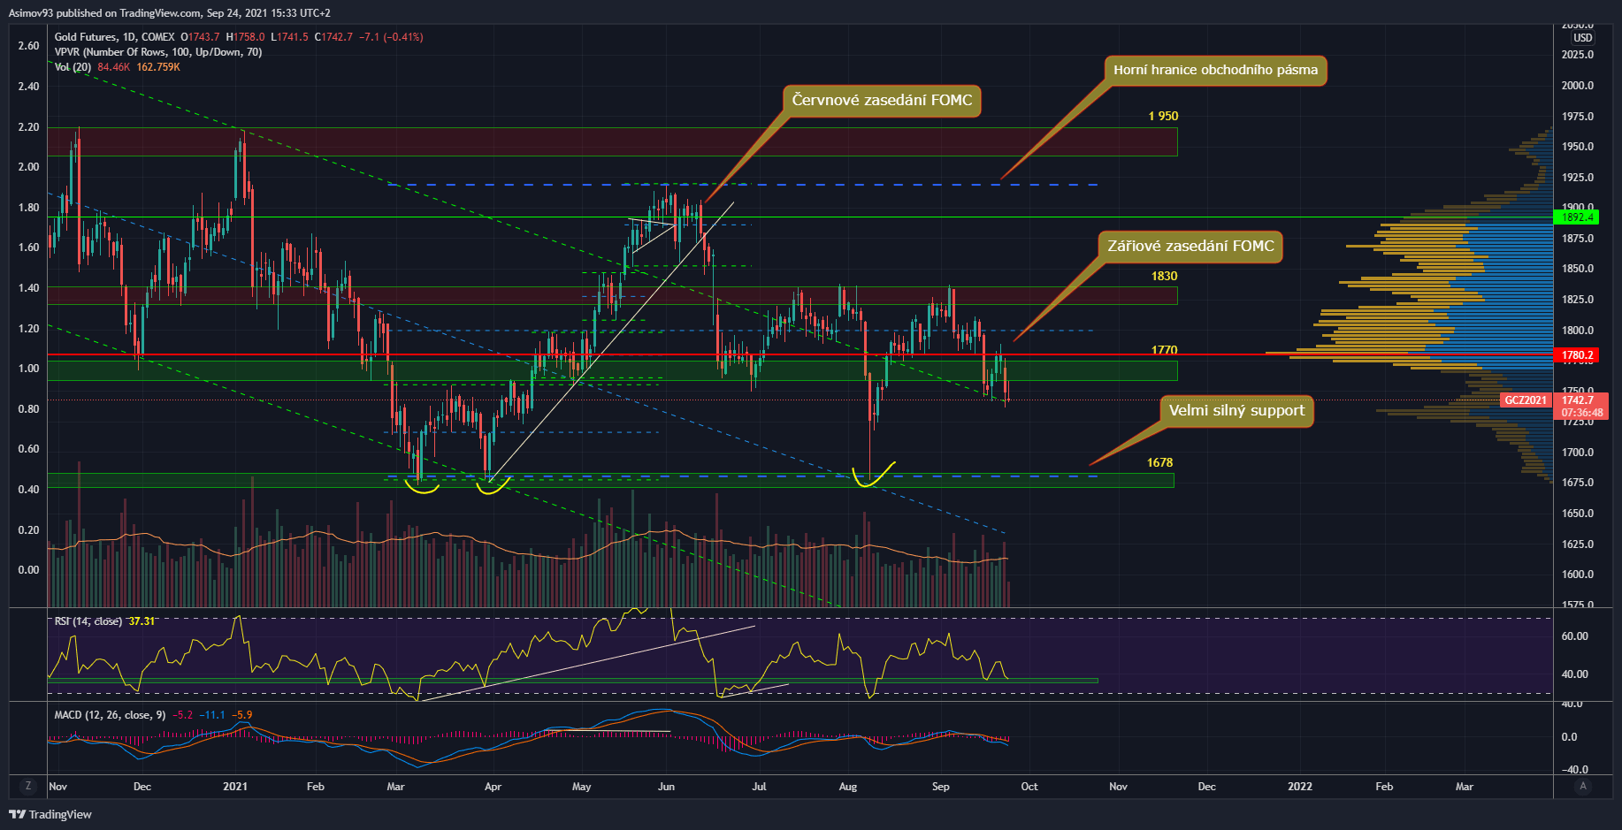Image resolution: width=1622 pixels, height=830 pixels.
Task: Toggle auto-scale with the A button
Action: pos(1583,786)
